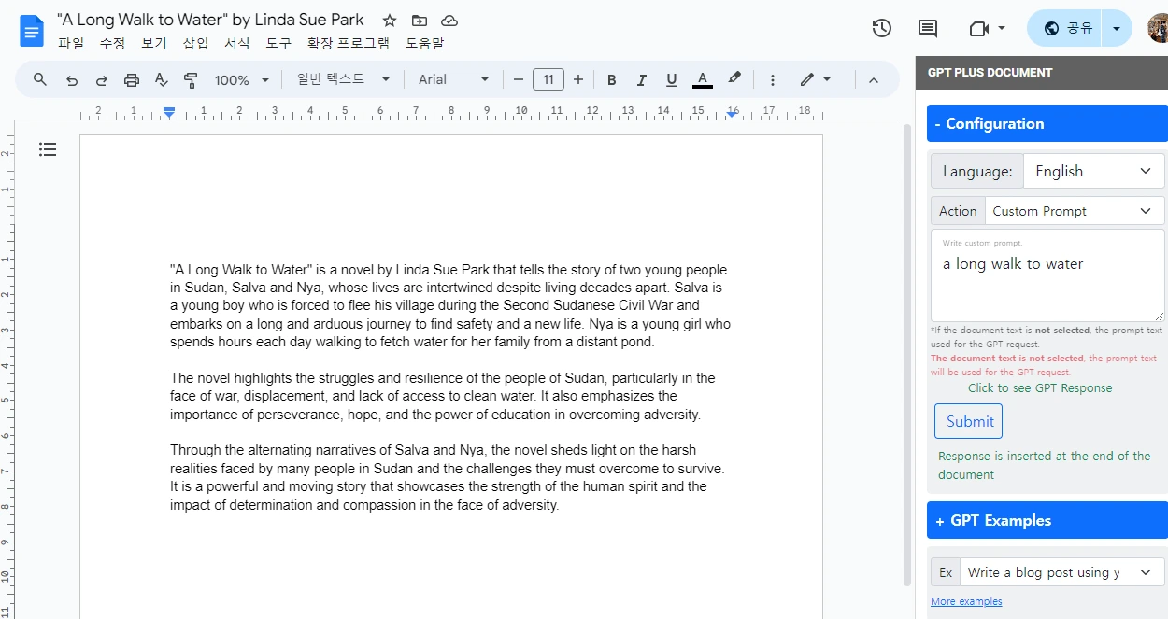Image resolution: width=1168 pixels, height=619 pixels.
Task: Open version history clock icon
Action: pos(881,28)
